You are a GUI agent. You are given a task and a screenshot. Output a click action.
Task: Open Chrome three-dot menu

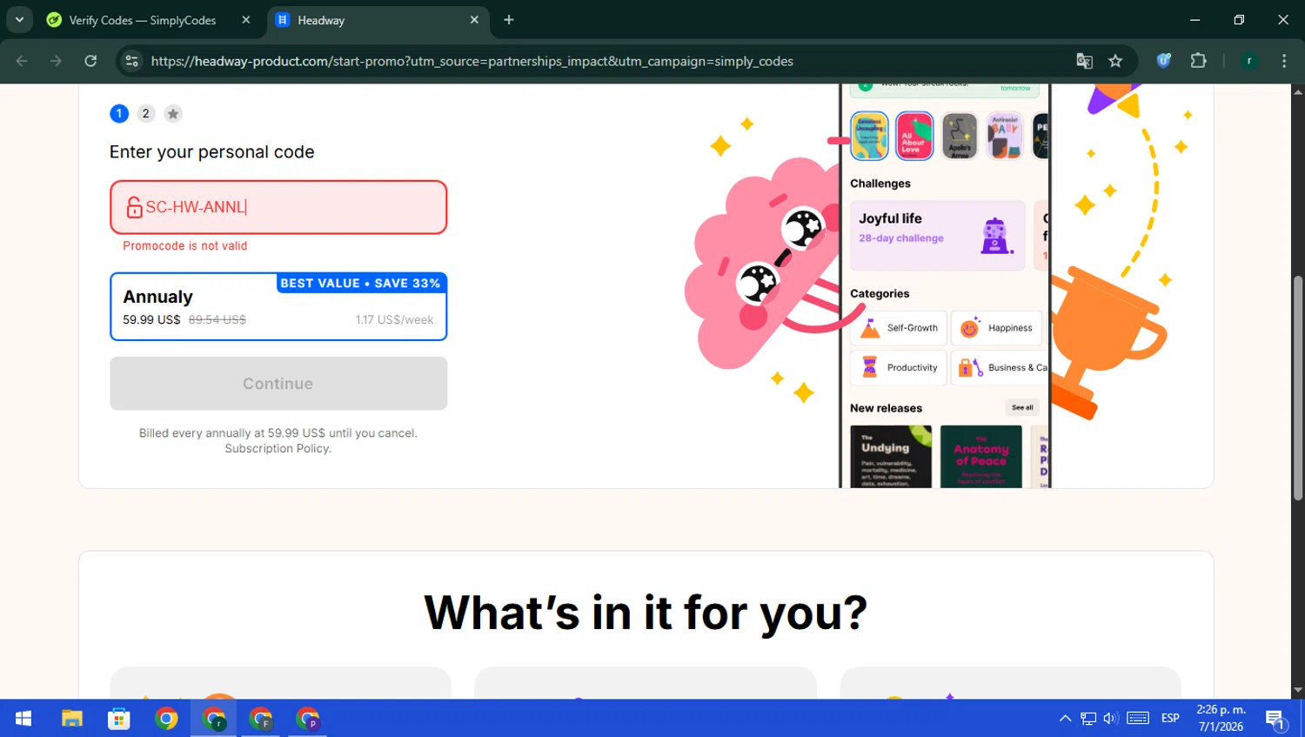(1284, 61)
